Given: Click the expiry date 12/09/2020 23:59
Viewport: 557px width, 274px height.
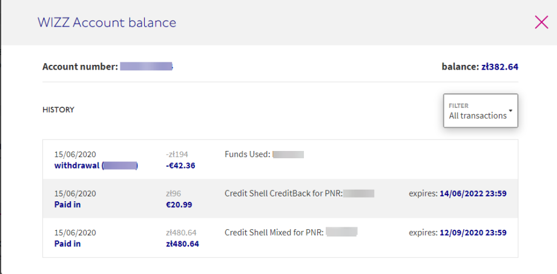Looking at the screenshot, I should tap(473, 232).
